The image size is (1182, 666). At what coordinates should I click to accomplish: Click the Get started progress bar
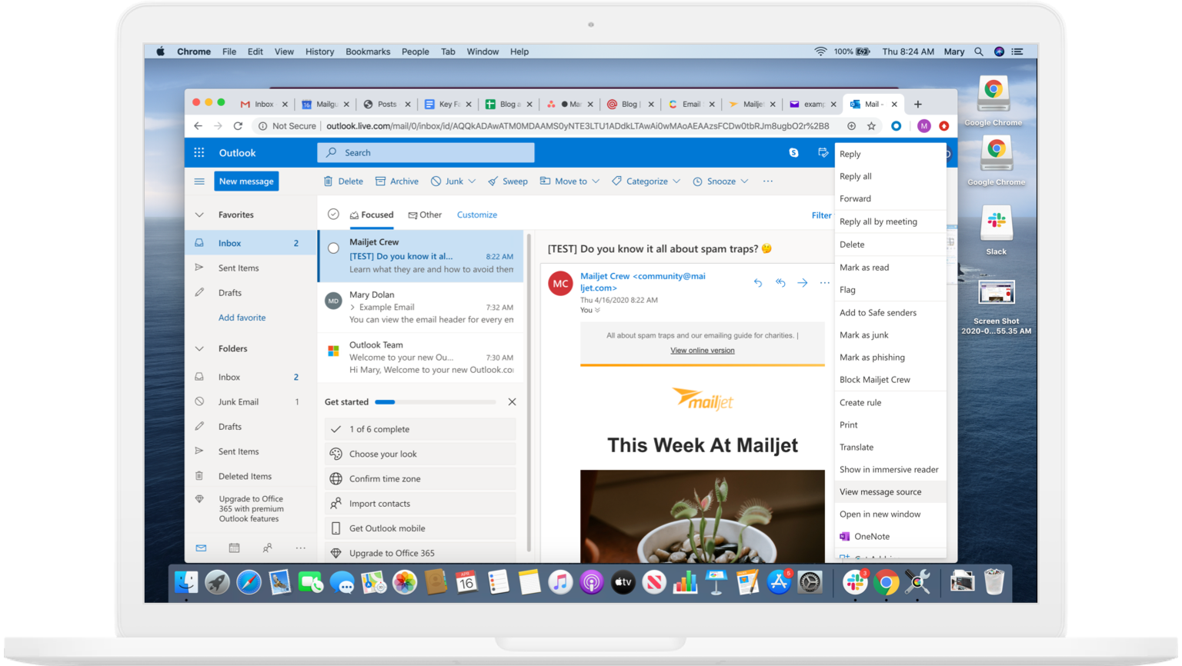[436, 402]
